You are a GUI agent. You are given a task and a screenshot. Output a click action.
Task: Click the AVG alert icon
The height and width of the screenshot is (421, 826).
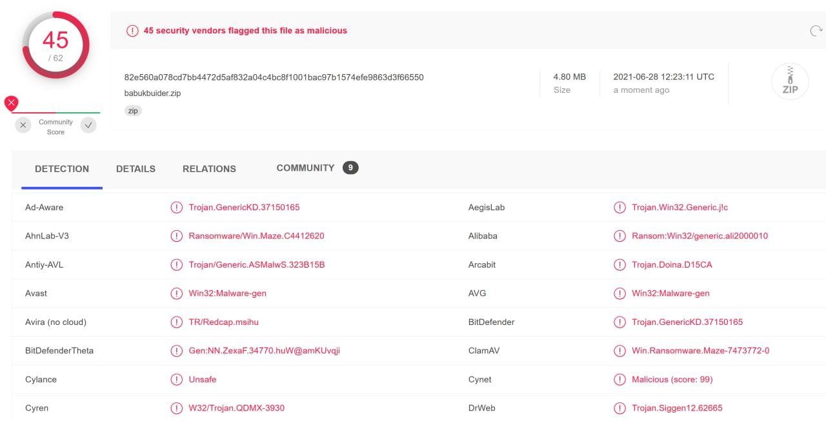click(x=619, y=293)
